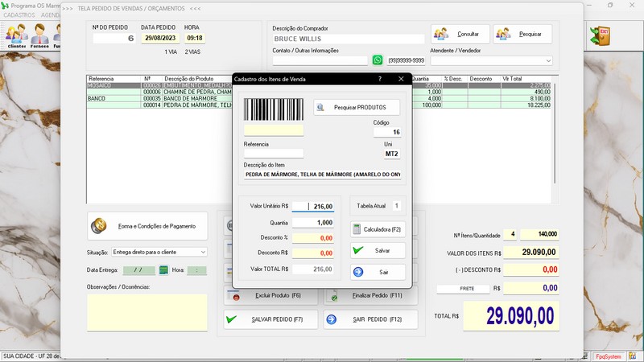The height and width of the screenshot is (362, 644).
Task: Click the green exit door icon
Action: click(600, 36)
